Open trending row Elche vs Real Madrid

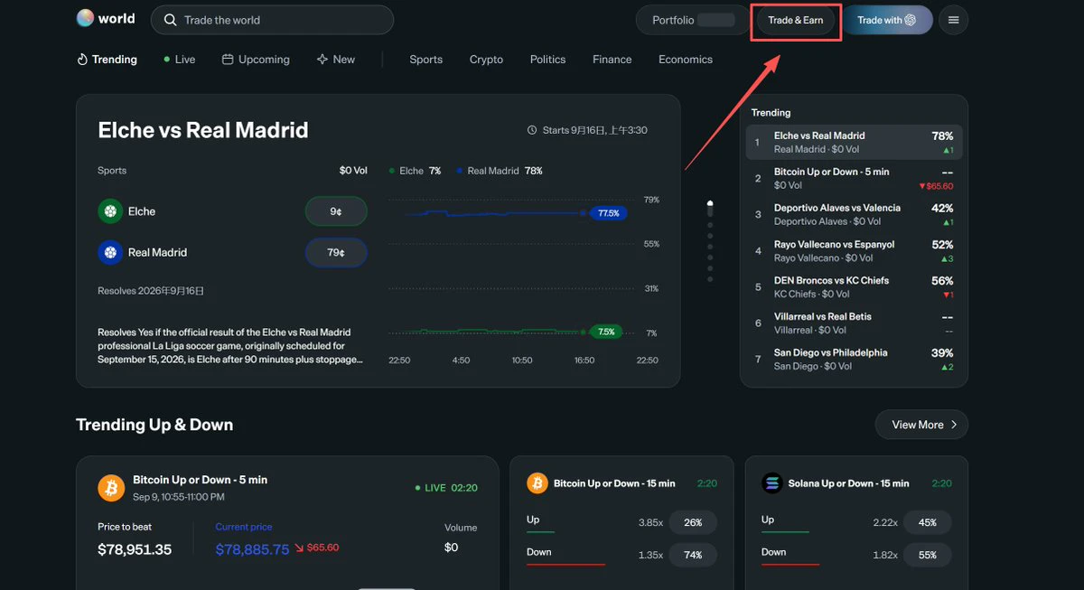point(854,142)
